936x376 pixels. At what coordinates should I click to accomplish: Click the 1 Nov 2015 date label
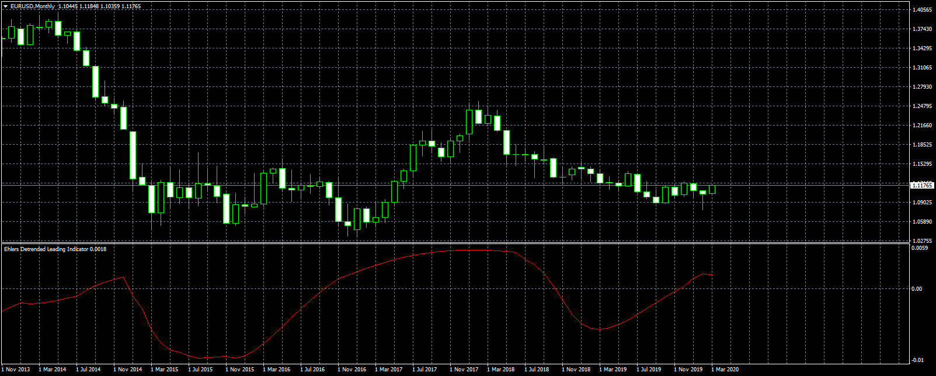point(240,370)
